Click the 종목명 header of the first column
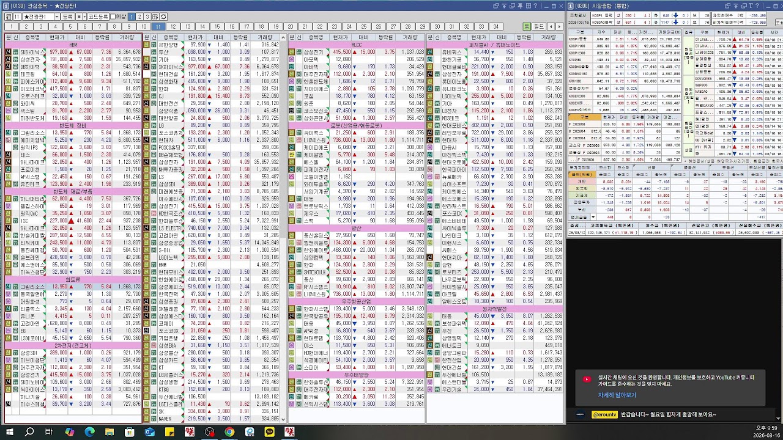 click(x=32, y=37)
